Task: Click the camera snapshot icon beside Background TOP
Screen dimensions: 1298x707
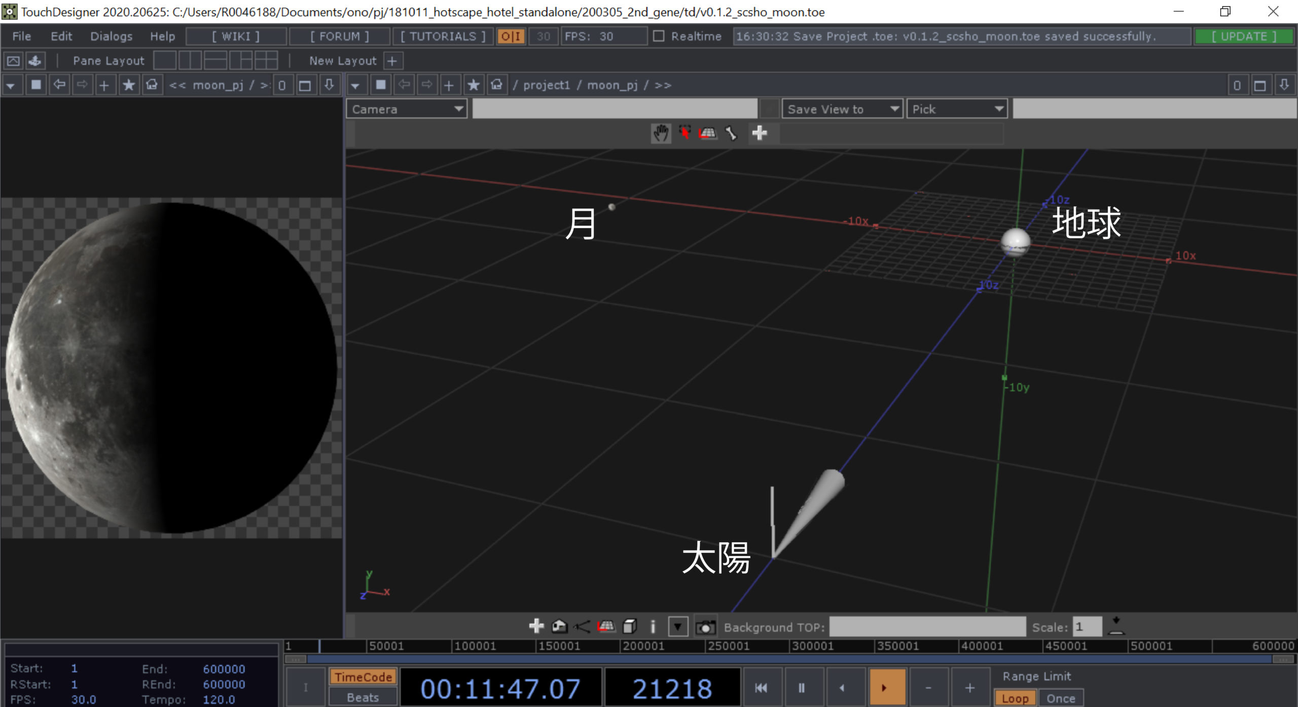Action: coord(705,627)
